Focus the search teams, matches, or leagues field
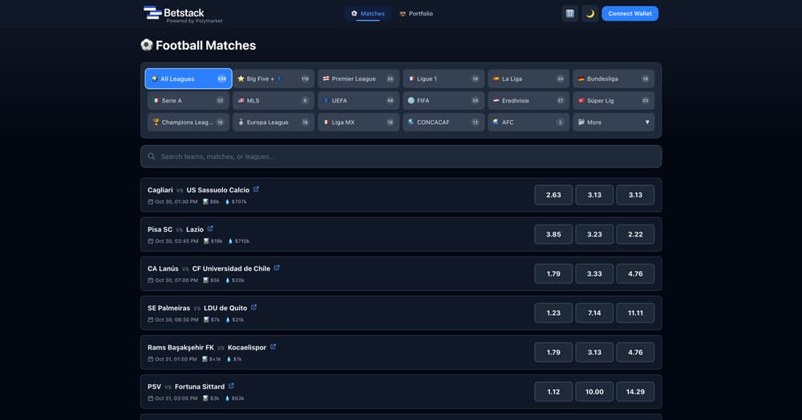This screenshot has height=420, width=802. [400, 156]
